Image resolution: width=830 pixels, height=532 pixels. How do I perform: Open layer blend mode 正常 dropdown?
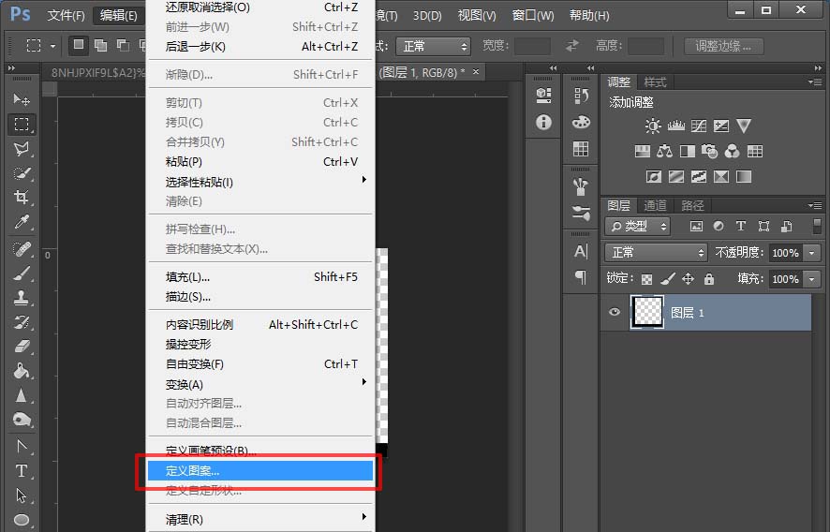pos(656,253)
